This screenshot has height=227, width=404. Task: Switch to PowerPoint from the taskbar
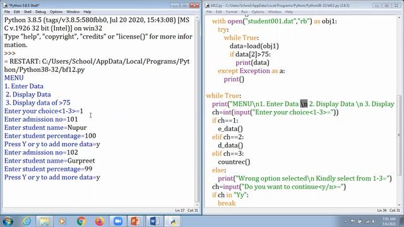[136, 221]
